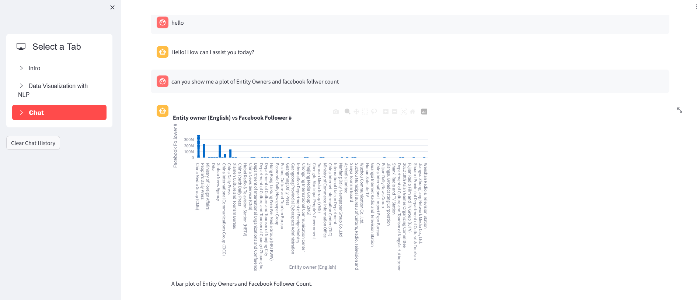Click the monitor icon beside Select a Tab

[21, 47]
